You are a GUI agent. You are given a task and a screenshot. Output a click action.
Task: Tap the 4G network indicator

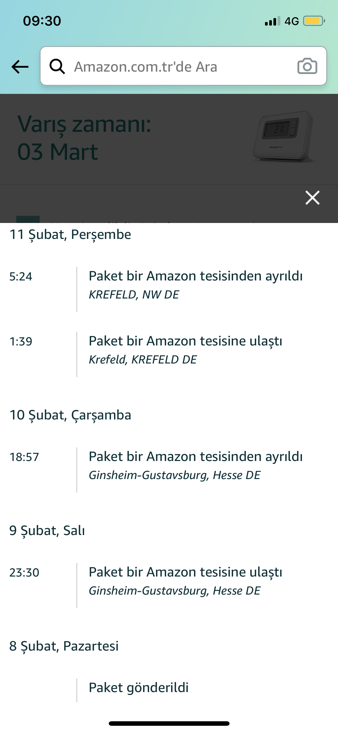tap(291, 21)
